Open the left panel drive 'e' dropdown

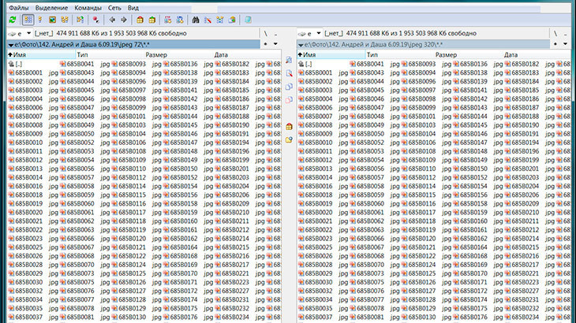click(19, 34)
